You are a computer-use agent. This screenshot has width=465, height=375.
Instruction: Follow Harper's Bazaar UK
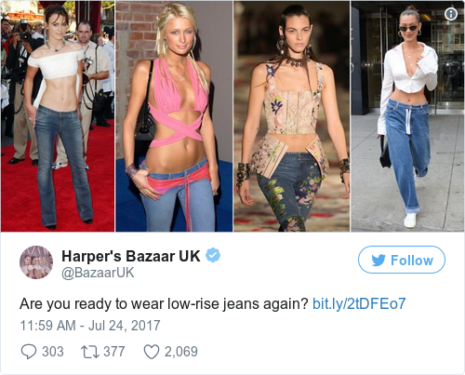402,260
